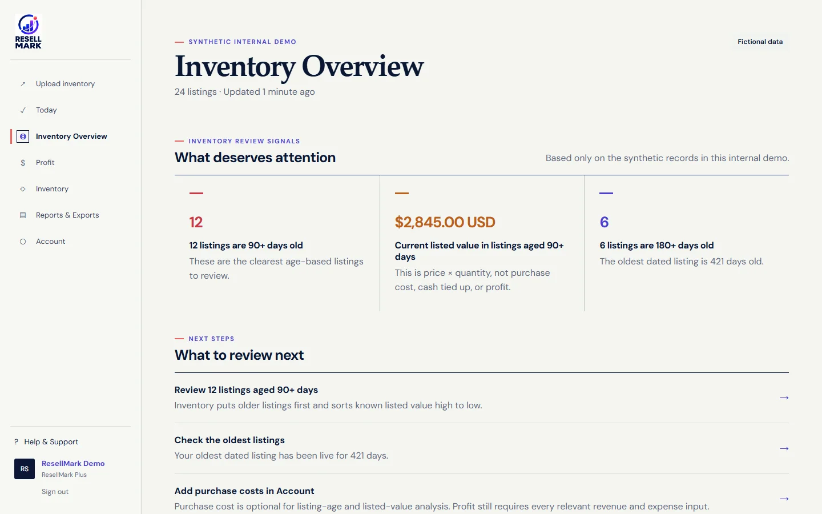Click Current listed value in listings aged 90+ days

click(479, 251)
